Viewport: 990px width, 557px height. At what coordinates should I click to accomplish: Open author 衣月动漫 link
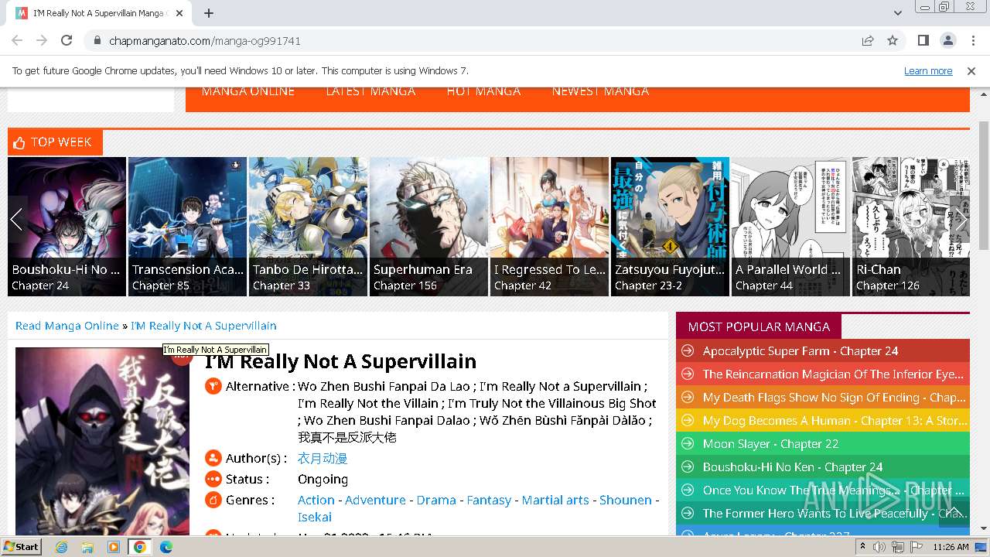coord(323,458)
